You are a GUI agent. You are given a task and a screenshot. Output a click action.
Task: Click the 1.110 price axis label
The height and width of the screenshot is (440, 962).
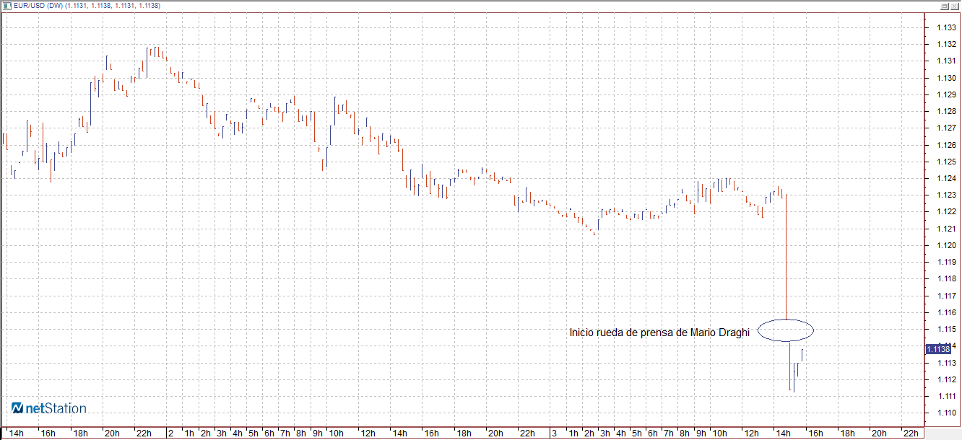(947, 413)
